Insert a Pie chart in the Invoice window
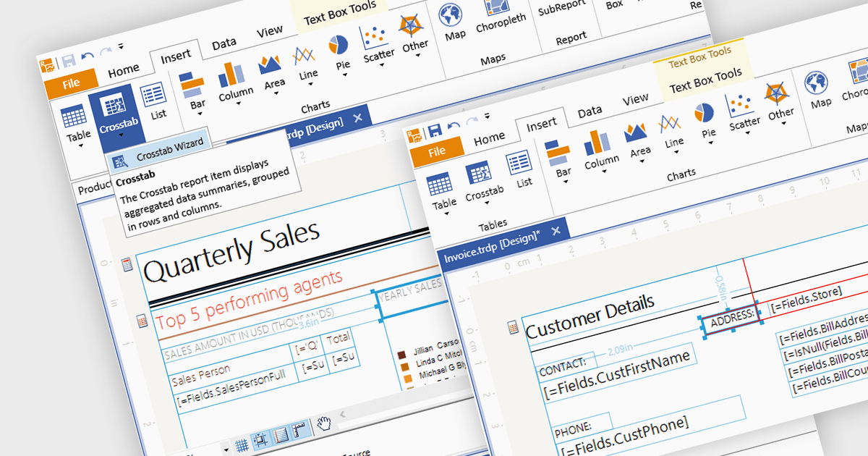 pyautogui.click(x=704, y=114)
